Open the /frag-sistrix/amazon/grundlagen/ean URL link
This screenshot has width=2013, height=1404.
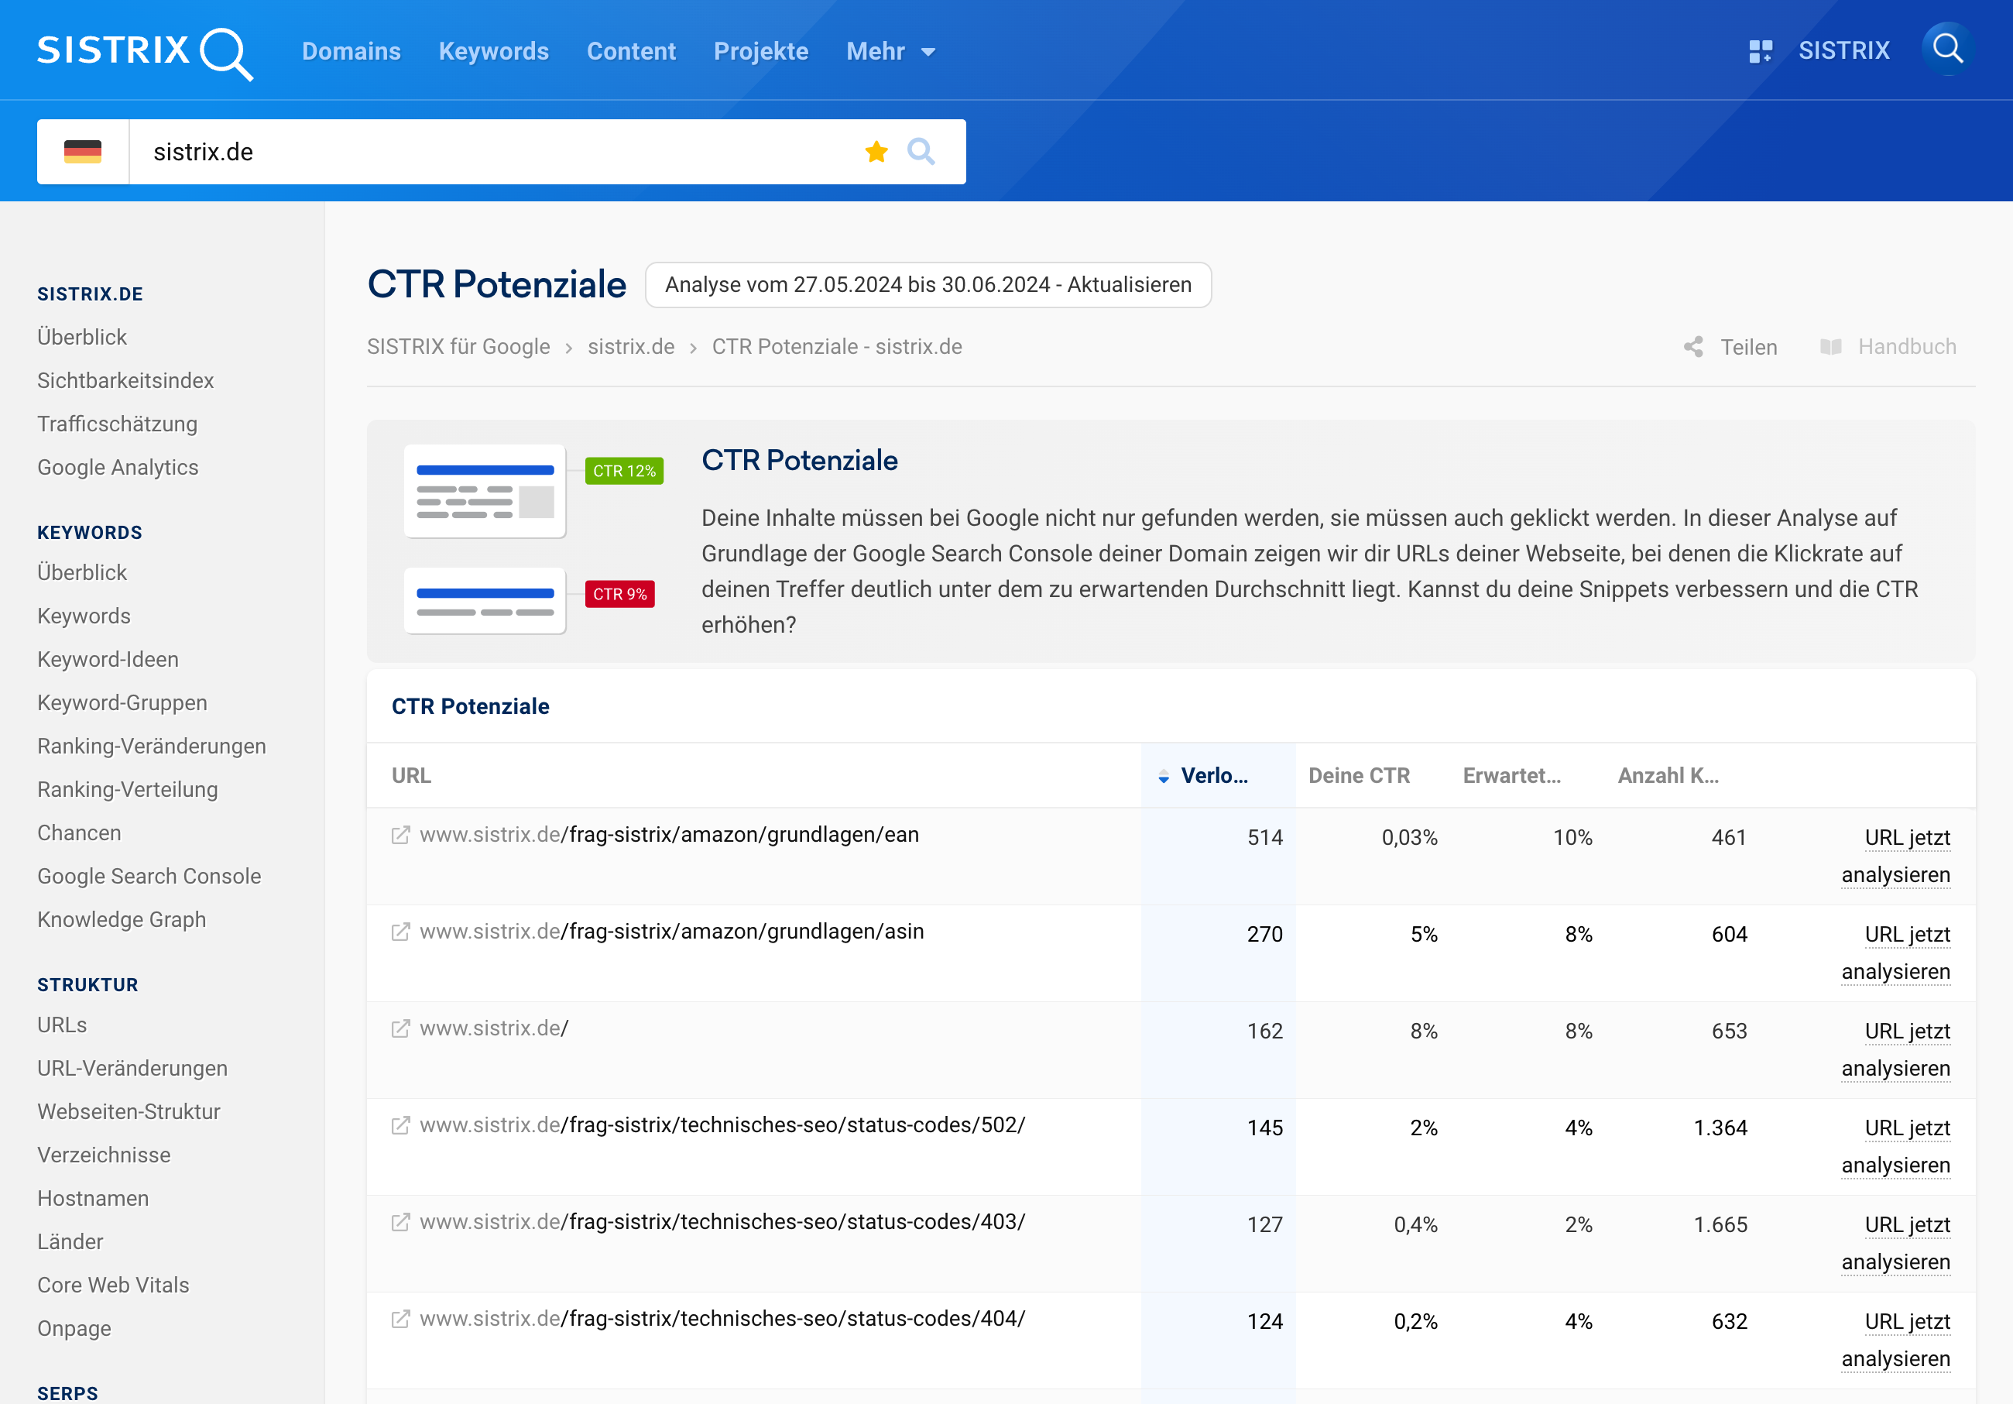click(x=669, y=835)
